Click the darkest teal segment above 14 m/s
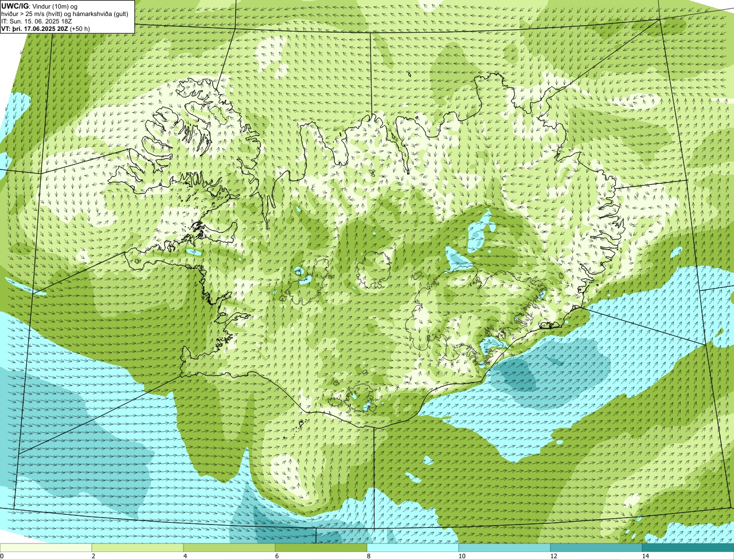The width and height of the screenshot is (734, 560). click(x=688, y=548)
